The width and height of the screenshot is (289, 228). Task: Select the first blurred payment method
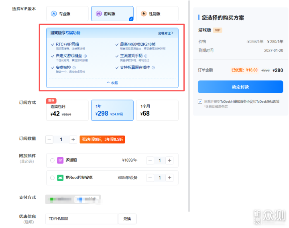tap(61, 199)
